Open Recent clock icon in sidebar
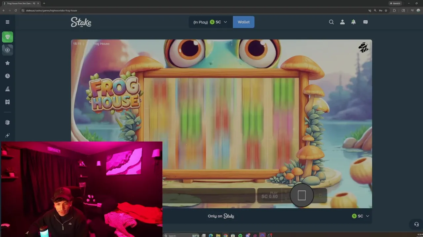 point(7,76)
